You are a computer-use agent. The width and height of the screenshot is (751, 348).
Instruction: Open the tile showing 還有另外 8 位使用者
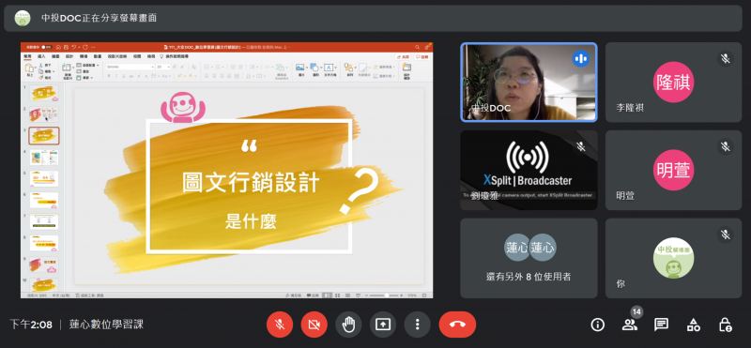point(529,258)
